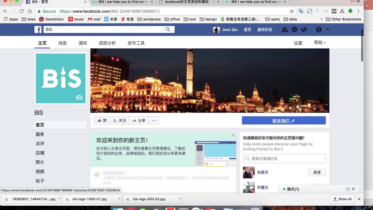
Task: Select 首页 in left sidebar
Action: tap(60, 125)
